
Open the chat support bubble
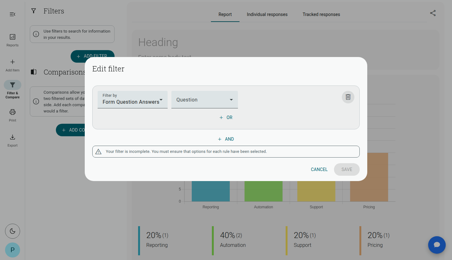(x=437, y=245)
